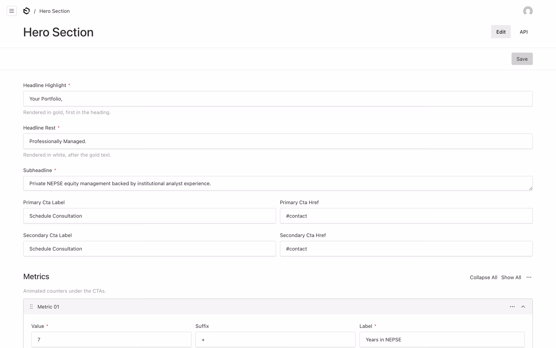Click the Payload logo home icon
The height and width of the screenshot is (348, 556).
(26, 11)
